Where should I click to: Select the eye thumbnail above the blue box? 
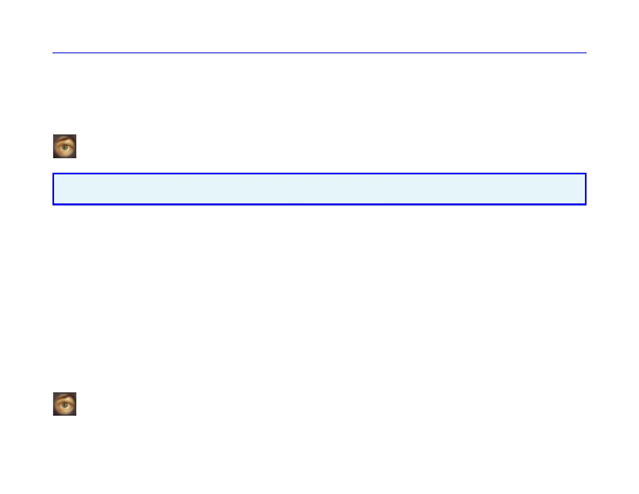tap(65, 146)
